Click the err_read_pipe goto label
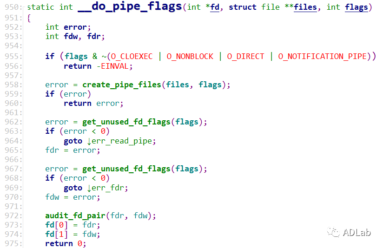383x248 pixels. point(121,141)
